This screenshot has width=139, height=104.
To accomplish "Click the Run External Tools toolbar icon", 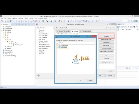I will 47,21.
